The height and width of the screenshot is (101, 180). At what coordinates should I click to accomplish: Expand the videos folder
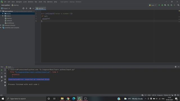3,16
